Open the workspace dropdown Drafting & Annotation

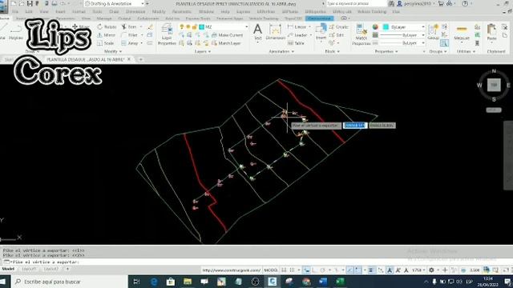pyautogui.click(x=115, y=3)
